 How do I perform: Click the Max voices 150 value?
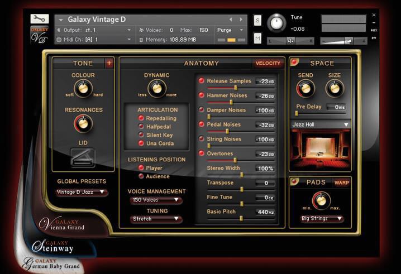203,30
